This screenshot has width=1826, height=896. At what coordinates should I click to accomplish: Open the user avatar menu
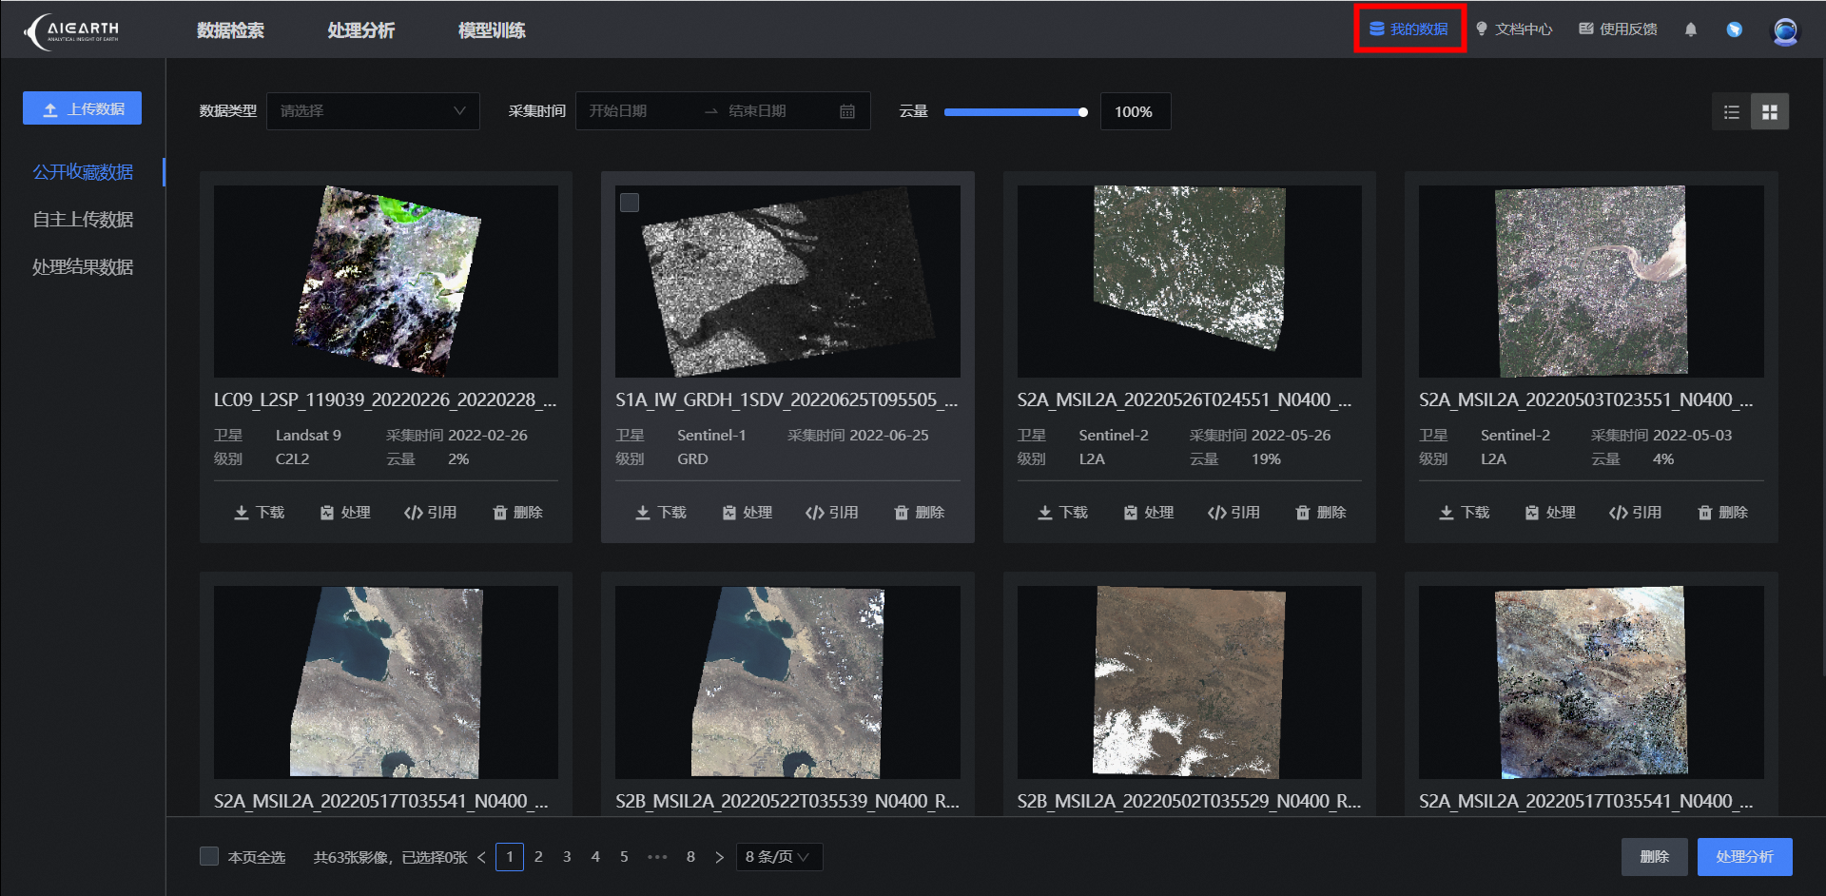click(1785, 30)
